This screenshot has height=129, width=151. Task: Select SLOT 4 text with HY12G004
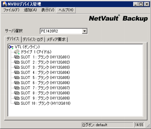point(45,73)
